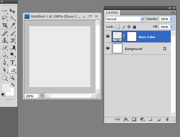Image resolution: width=180 pixels, height=137 pixels.
Task: Toggle Background layer visibility eye
Action: 108,48
